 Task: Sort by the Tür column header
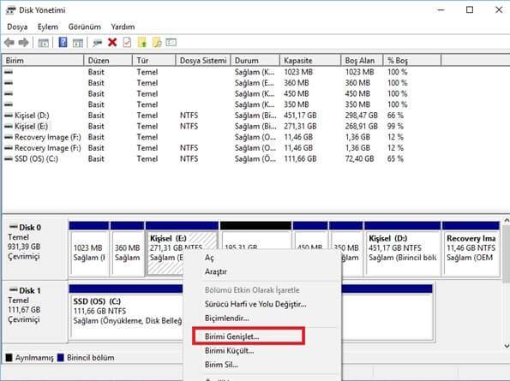tap(154, 61)
